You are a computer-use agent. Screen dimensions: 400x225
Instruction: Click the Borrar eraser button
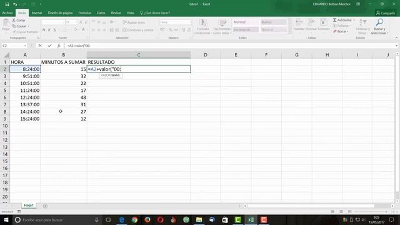pos(340,31)
